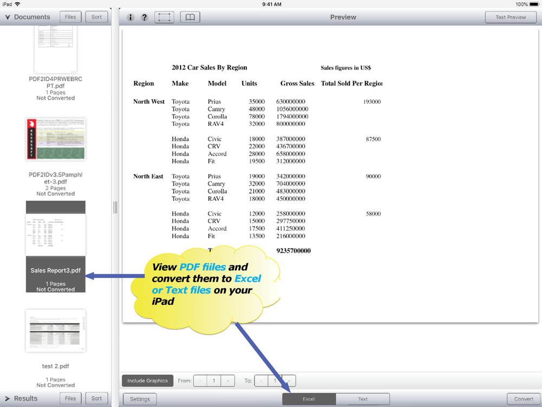Click the sidebar splitter handle
This screenshot has height=407, width=542.
(x=115, y=207)
